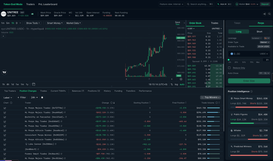Image resolution: width=273 pixels, height=161 pixels.
Task: Click the size percentage slider handle
Action: click(229, 60)
